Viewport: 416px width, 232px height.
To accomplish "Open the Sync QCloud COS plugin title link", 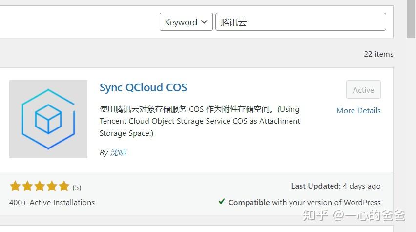I will 143,88.
